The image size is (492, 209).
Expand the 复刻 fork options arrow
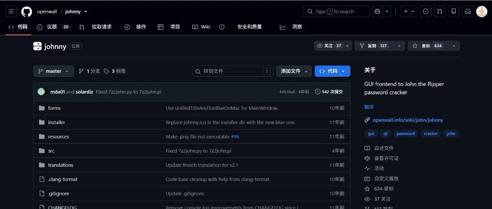click(399, 46)
